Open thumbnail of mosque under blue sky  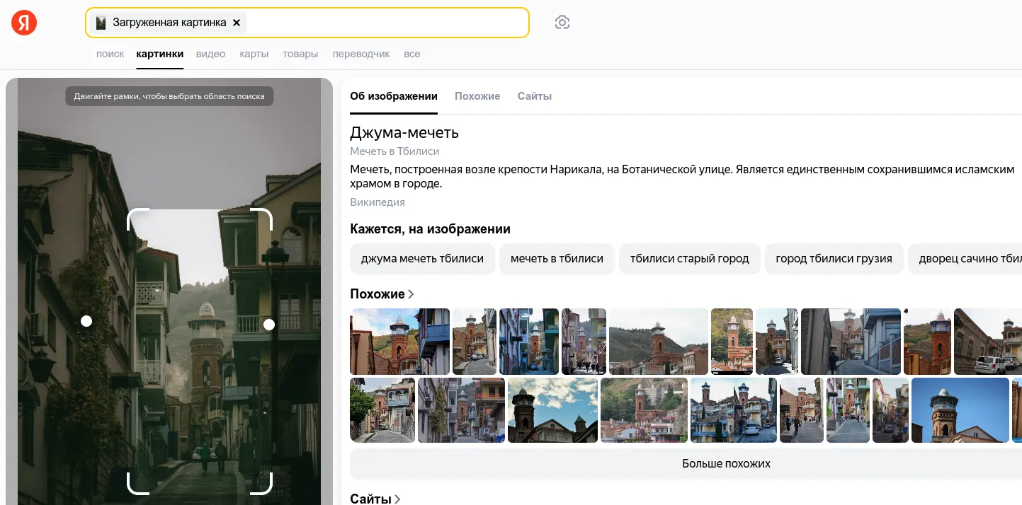(552, 410)
